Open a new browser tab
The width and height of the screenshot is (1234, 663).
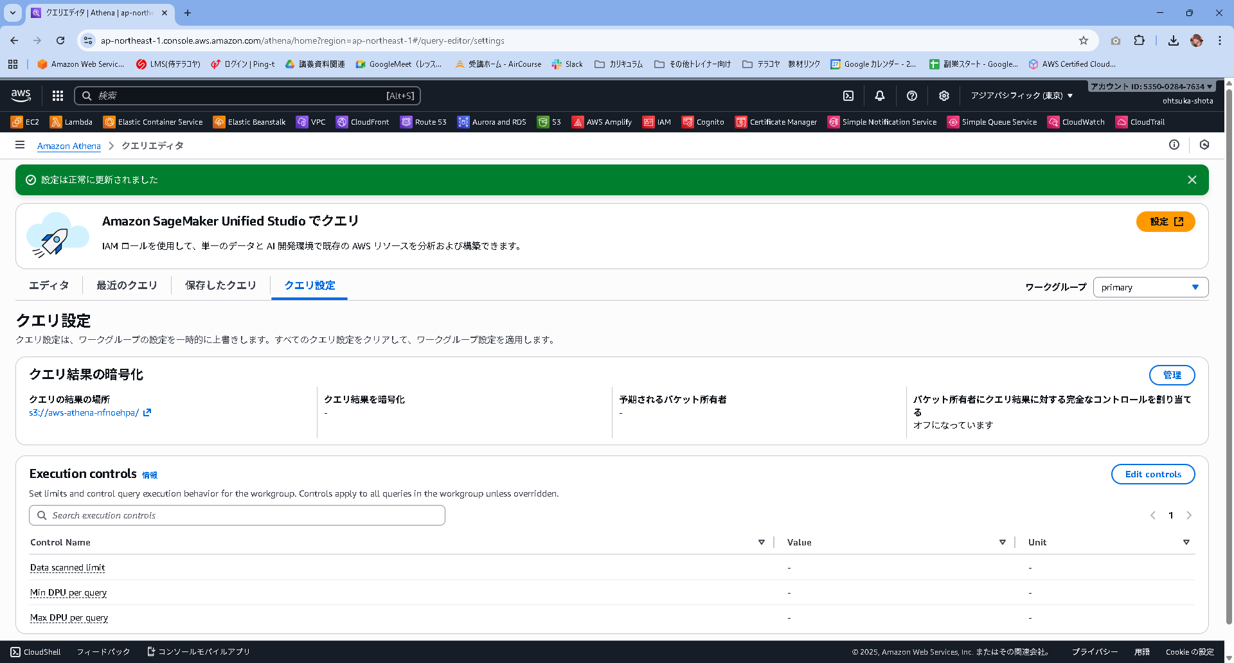[188, 13]
